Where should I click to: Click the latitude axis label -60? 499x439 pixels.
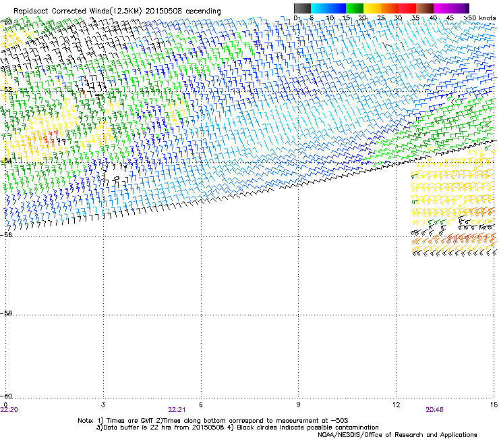coord(6,396)
